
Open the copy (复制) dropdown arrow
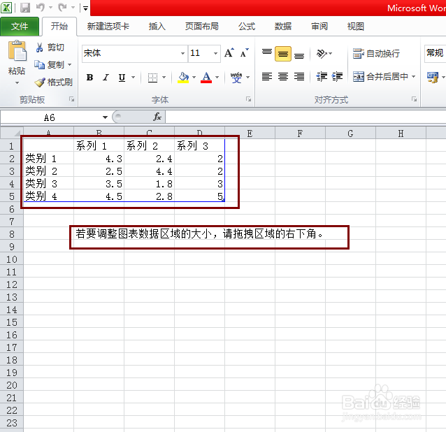point(69,65)
